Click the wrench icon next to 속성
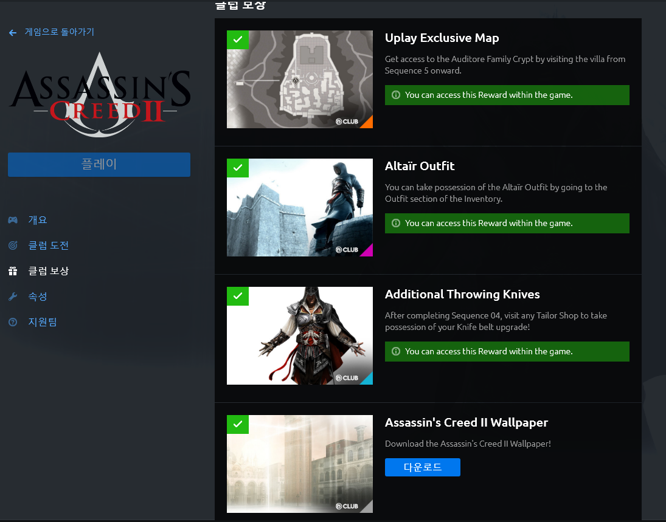Viewport: 666px width, 522px height. [x=13, y=297]
